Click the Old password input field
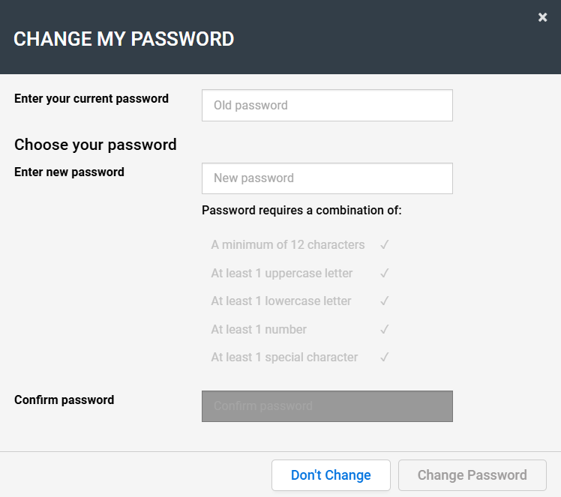The image size is (561, 497). (327, 106)
